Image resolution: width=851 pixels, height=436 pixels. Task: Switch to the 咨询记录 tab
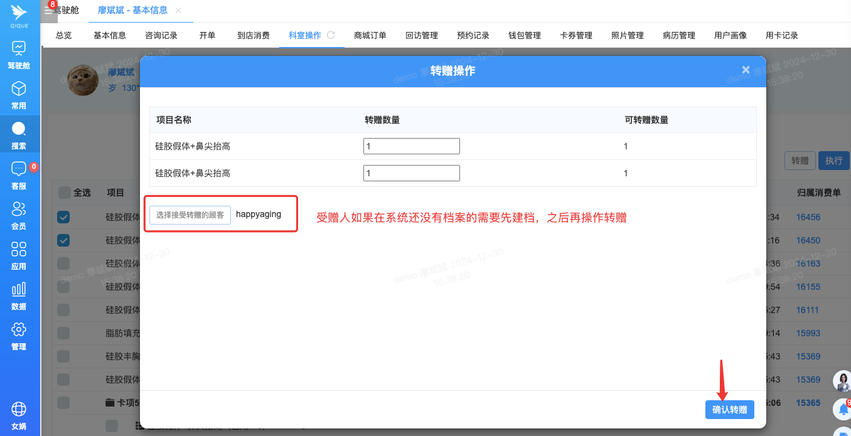[161, 36]
